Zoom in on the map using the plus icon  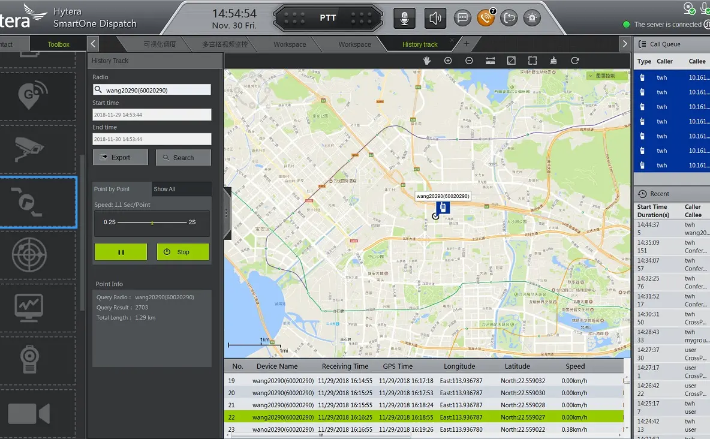[x=447, y=60]
